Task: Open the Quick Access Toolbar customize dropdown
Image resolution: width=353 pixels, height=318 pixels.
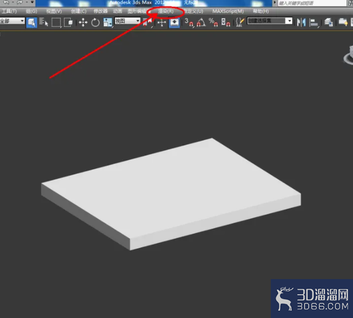Action: (x=32, y=2)
